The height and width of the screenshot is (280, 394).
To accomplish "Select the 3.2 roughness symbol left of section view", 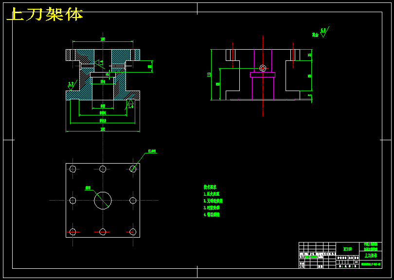I will click(72, 86).
